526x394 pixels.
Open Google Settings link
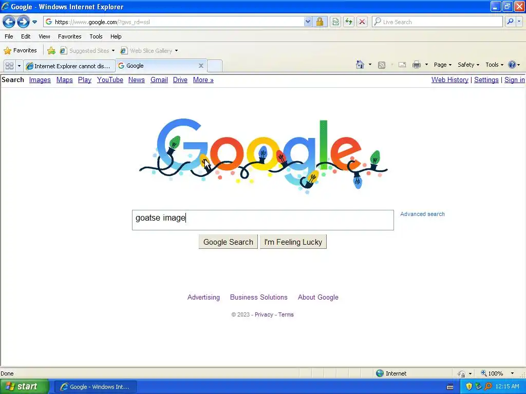486,80
